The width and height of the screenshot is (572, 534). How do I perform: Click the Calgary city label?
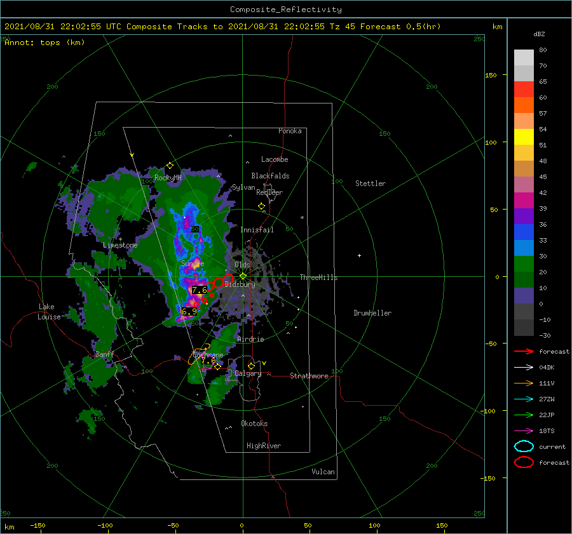(x=248, y=373)
